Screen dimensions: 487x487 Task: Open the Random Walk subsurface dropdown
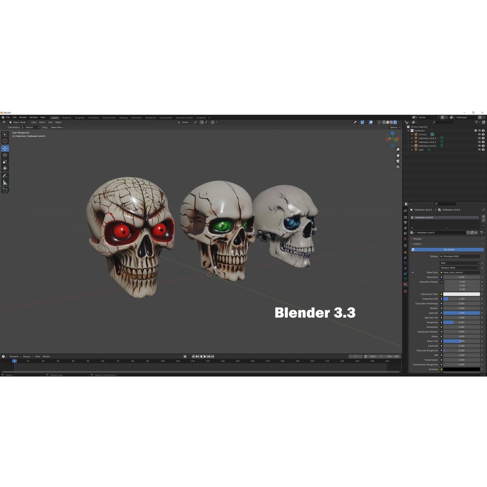tap(459, 268)
